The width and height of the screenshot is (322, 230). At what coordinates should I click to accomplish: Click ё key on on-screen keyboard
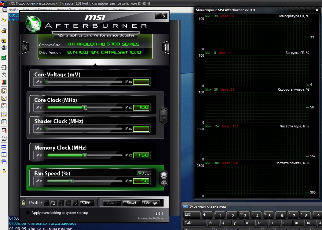[x=207, y=215]
